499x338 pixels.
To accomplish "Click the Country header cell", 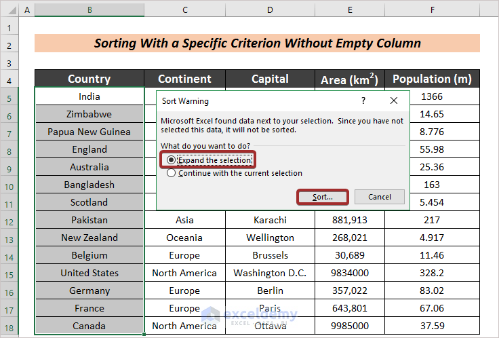I will pyautogui.click(x=89, y=79).
